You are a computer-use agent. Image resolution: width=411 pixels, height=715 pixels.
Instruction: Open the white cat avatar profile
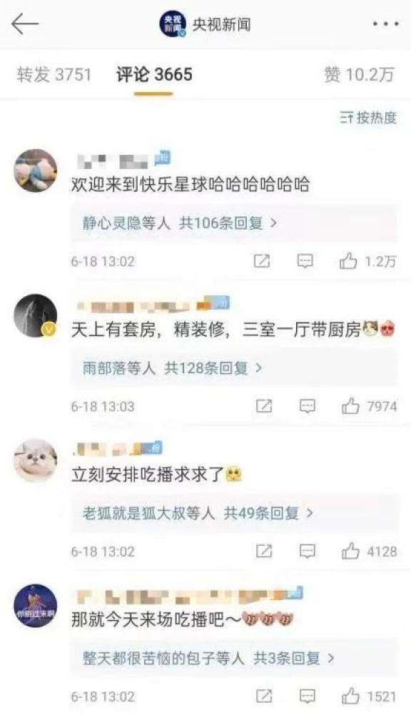click(36, 460)
